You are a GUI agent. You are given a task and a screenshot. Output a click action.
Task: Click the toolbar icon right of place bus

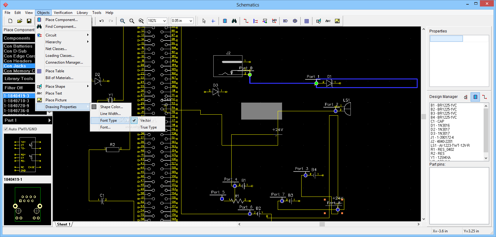click(x=265, y=21)
